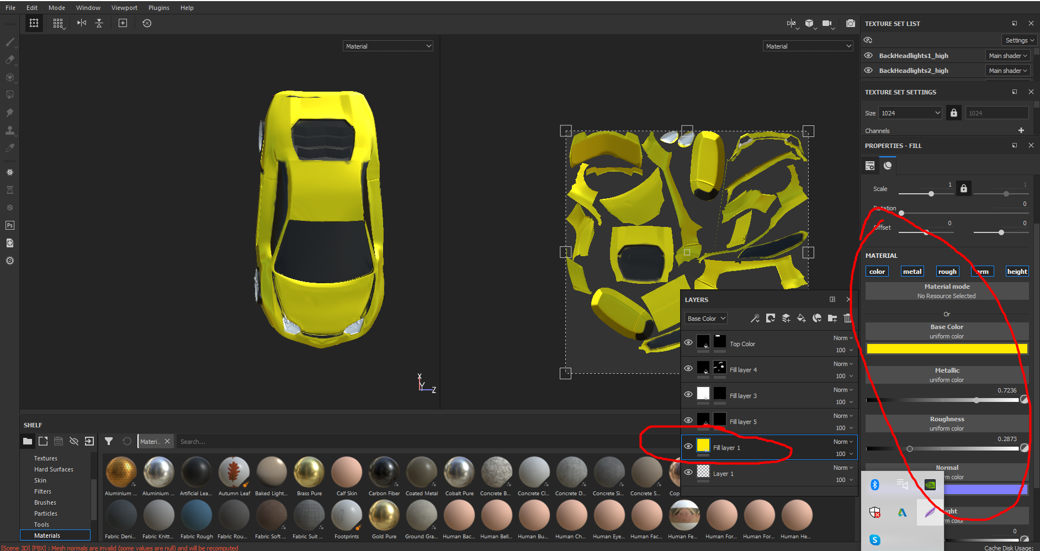Select the Textures shelf category

46,458
